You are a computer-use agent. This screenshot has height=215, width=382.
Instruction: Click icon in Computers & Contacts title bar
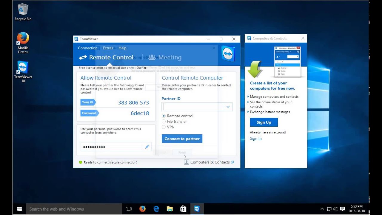pos(249,38)
